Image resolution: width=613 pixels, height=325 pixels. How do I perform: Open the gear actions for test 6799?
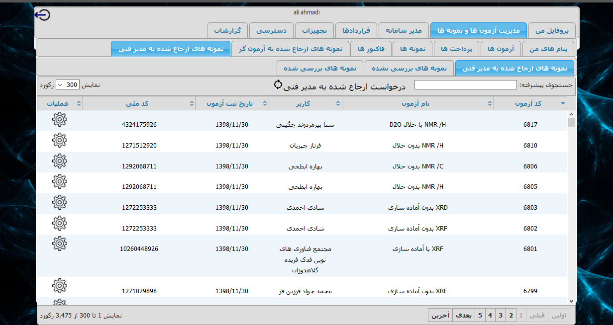point(60,286)
